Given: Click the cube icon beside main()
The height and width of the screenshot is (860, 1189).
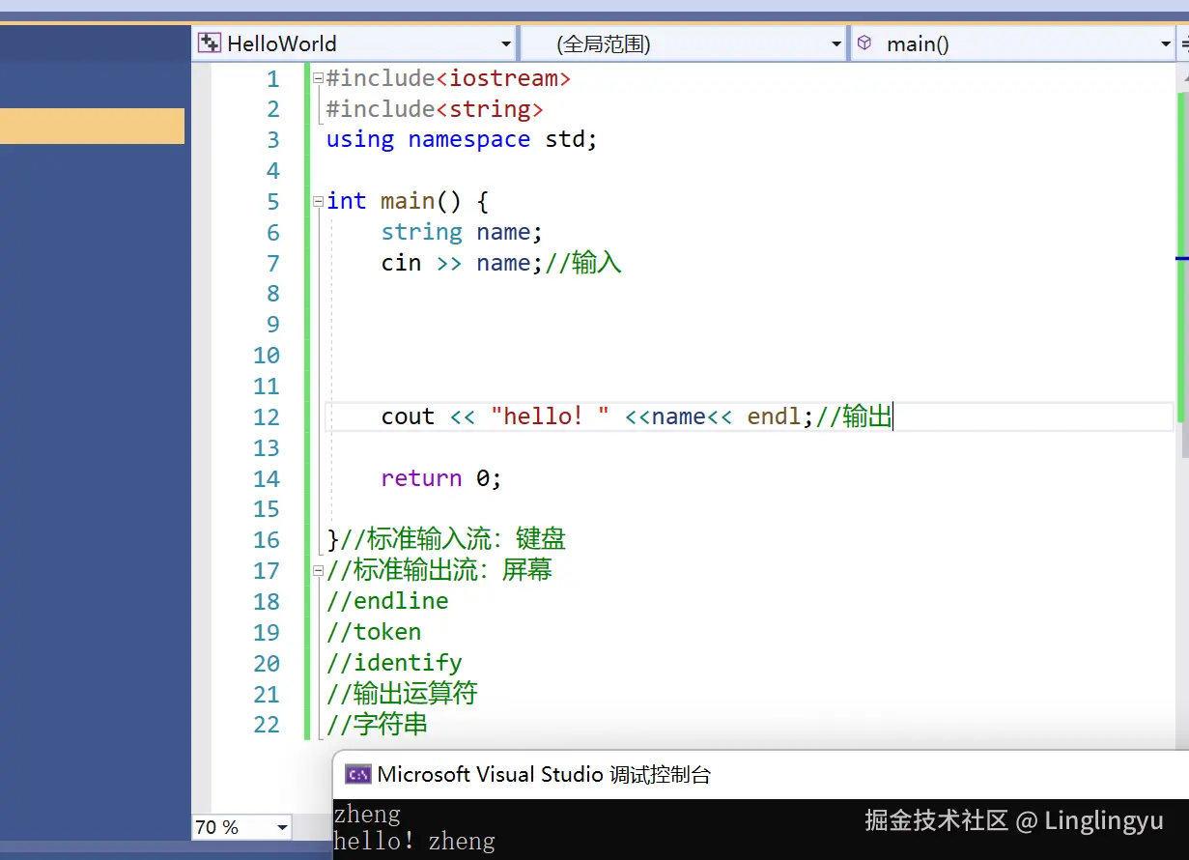Looking at the screenshot, I should [x=864, y=43].
